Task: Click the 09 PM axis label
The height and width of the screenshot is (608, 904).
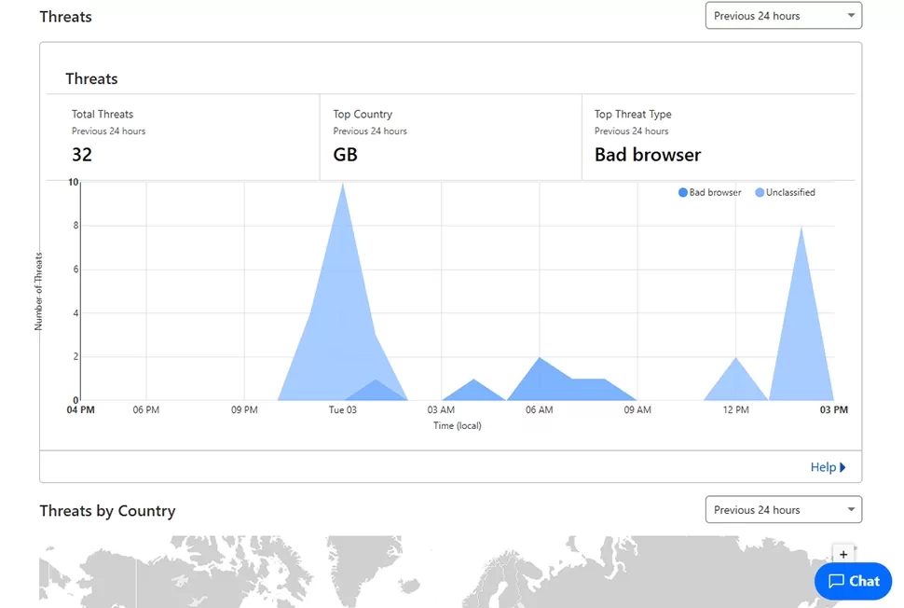Action: click(244, 409)
